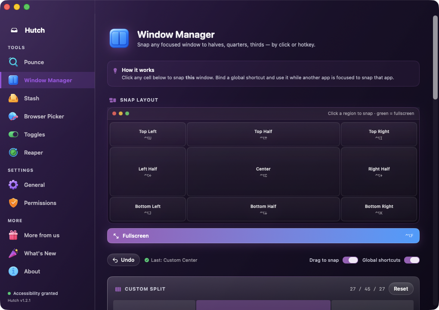
Task: Select the purple middle custom split pane
Action: pos(263,305)
